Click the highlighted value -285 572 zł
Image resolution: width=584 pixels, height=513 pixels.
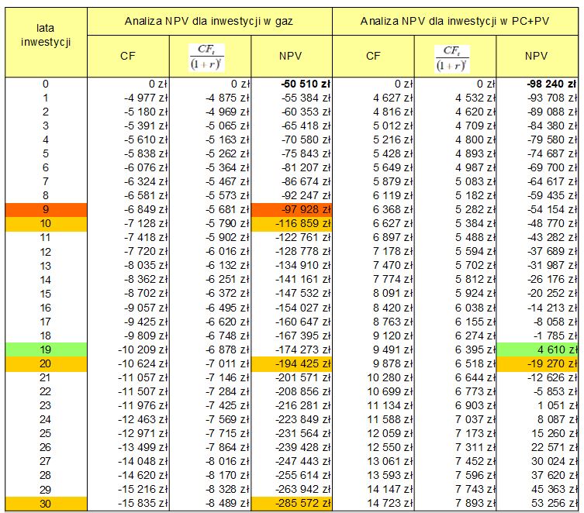(292, 504)
